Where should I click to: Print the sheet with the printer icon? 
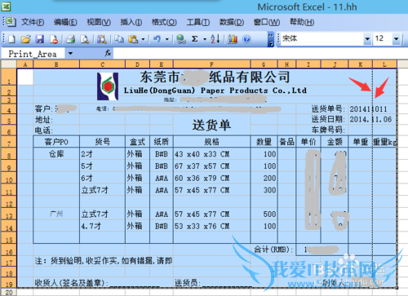click(71, 39)
